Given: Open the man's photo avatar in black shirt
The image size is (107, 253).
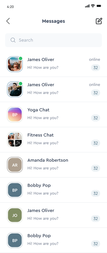Looking at the screenshot, I should click(15, 89).
